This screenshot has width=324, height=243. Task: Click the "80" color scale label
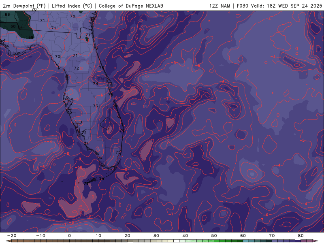[301, 236]
